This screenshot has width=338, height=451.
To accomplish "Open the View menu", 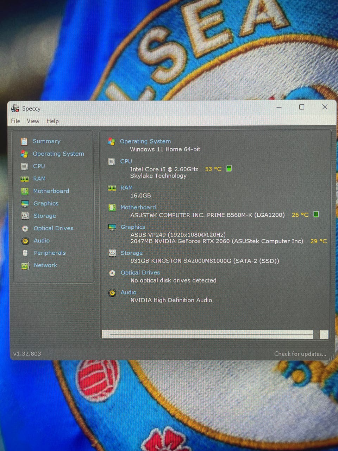I will pyautogui.click(x=33, y=121).
